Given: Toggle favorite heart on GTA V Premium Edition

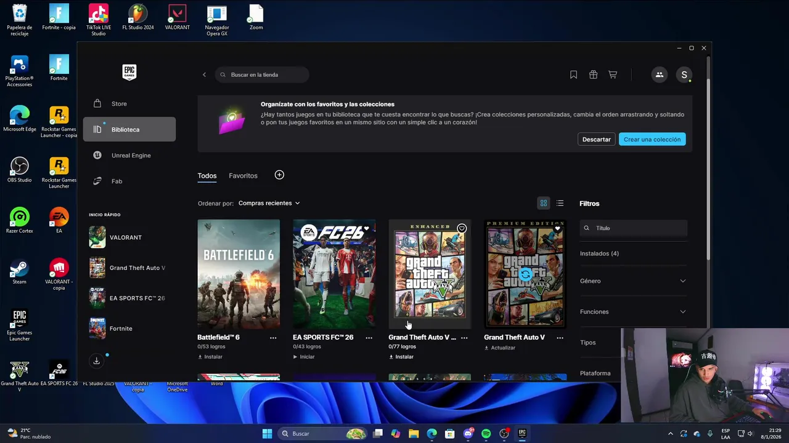Looking at the screenshot, I should coord(557,229).
